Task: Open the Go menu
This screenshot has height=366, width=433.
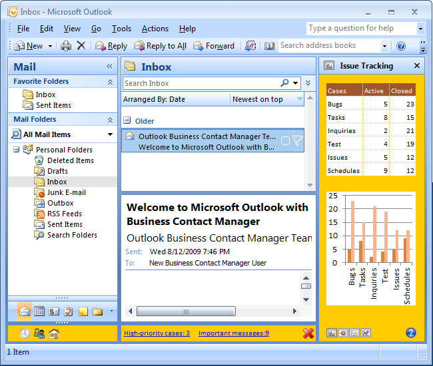Action: [x=96, y=29]
